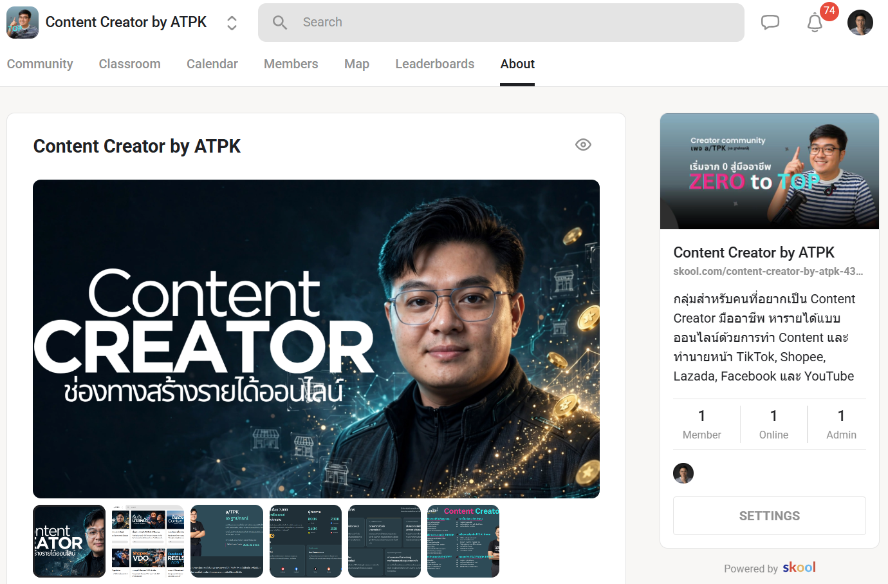888x584 pixels.
Task: Switch to the Classroom tab
Action: [x=130, y=64]
